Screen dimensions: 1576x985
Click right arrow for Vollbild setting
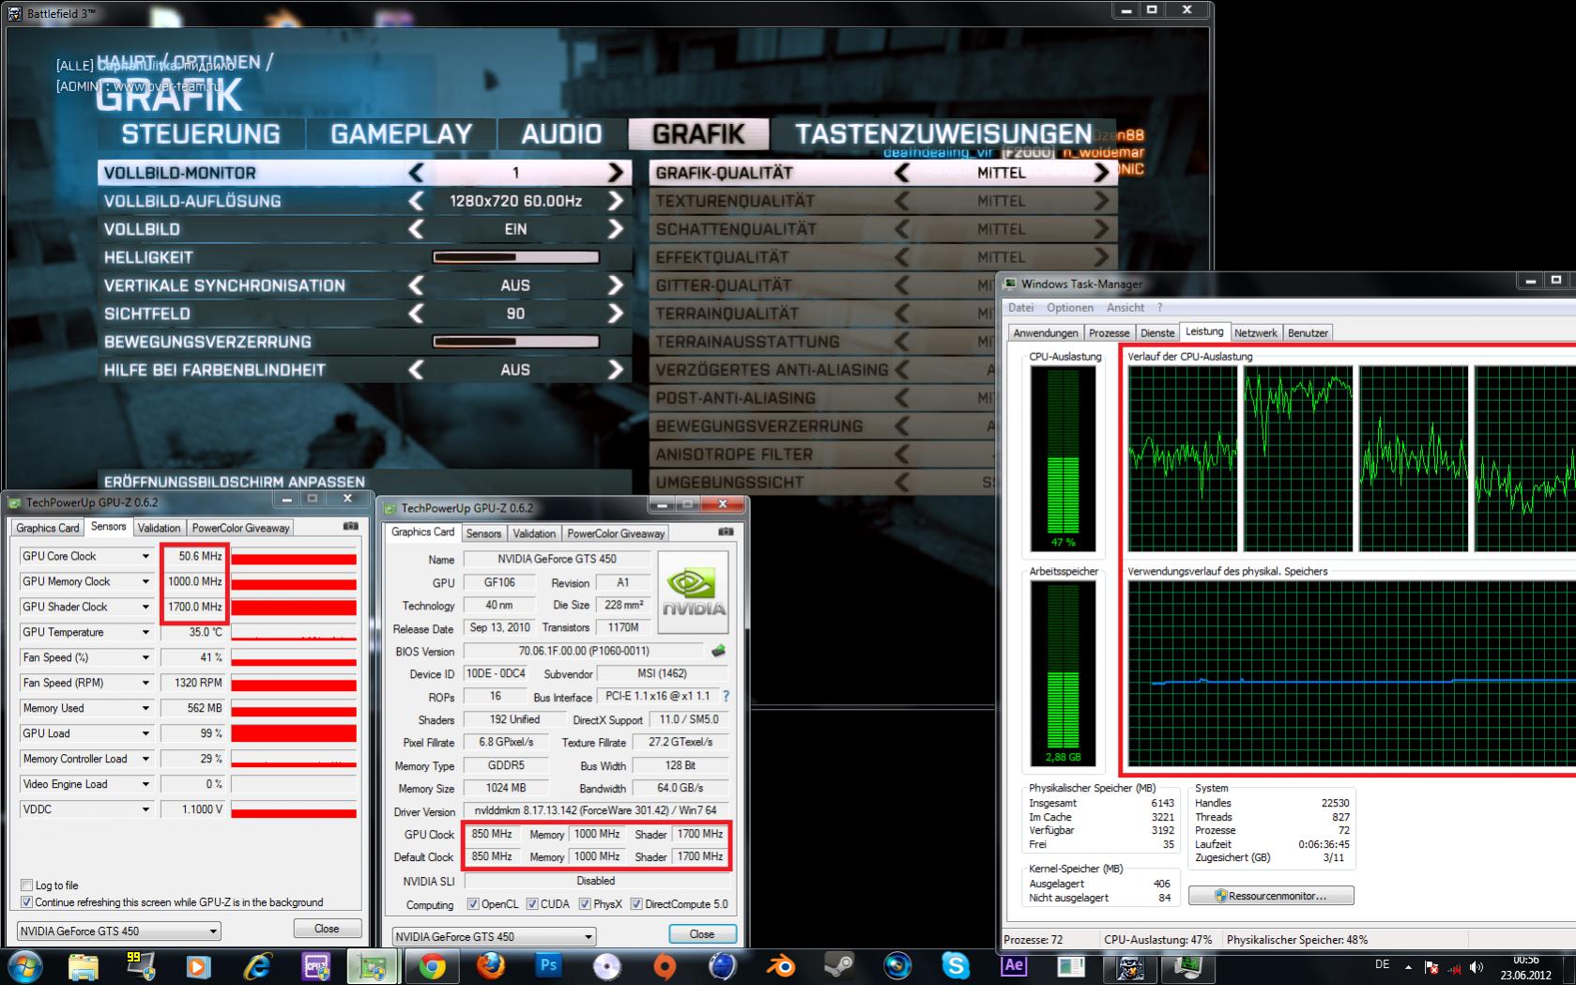pos(616,229)
